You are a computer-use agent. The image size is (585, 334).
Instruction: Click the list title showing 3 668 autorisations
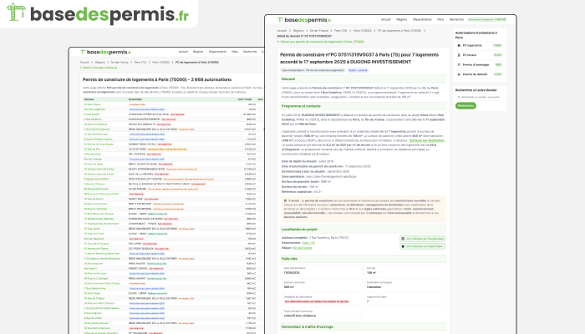[x=157, y=79]
